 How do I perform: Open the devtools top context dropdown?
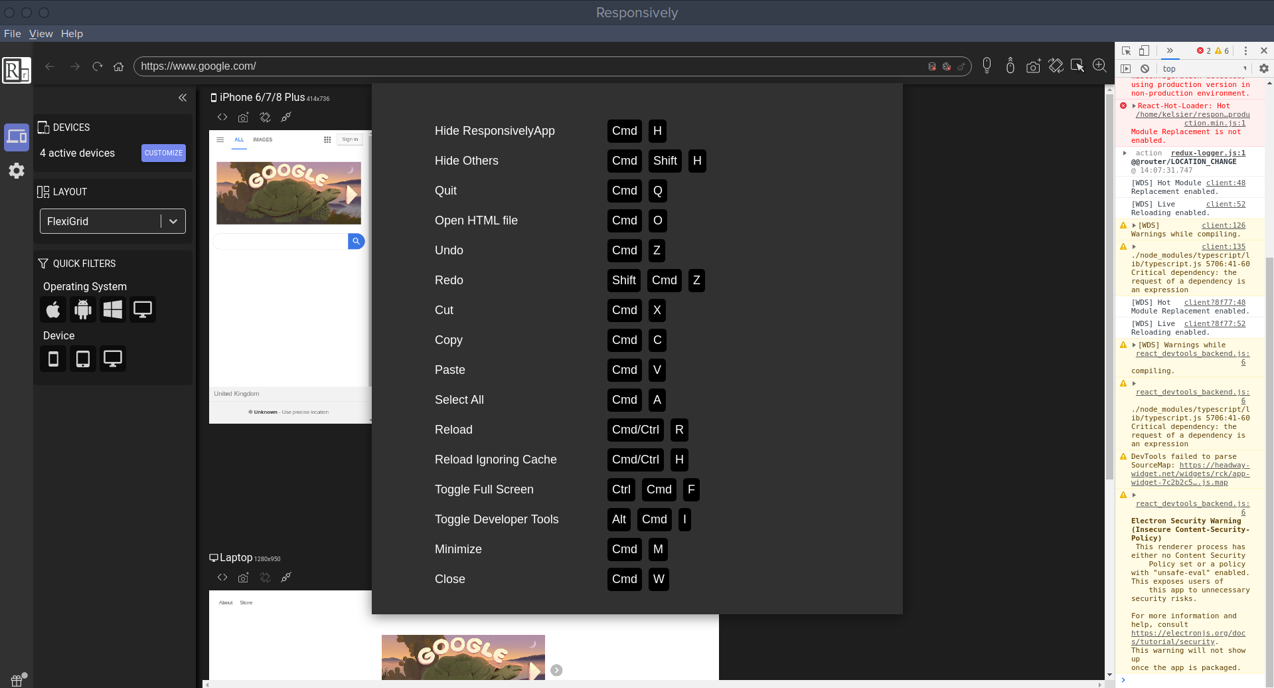tap(1204, 68)
